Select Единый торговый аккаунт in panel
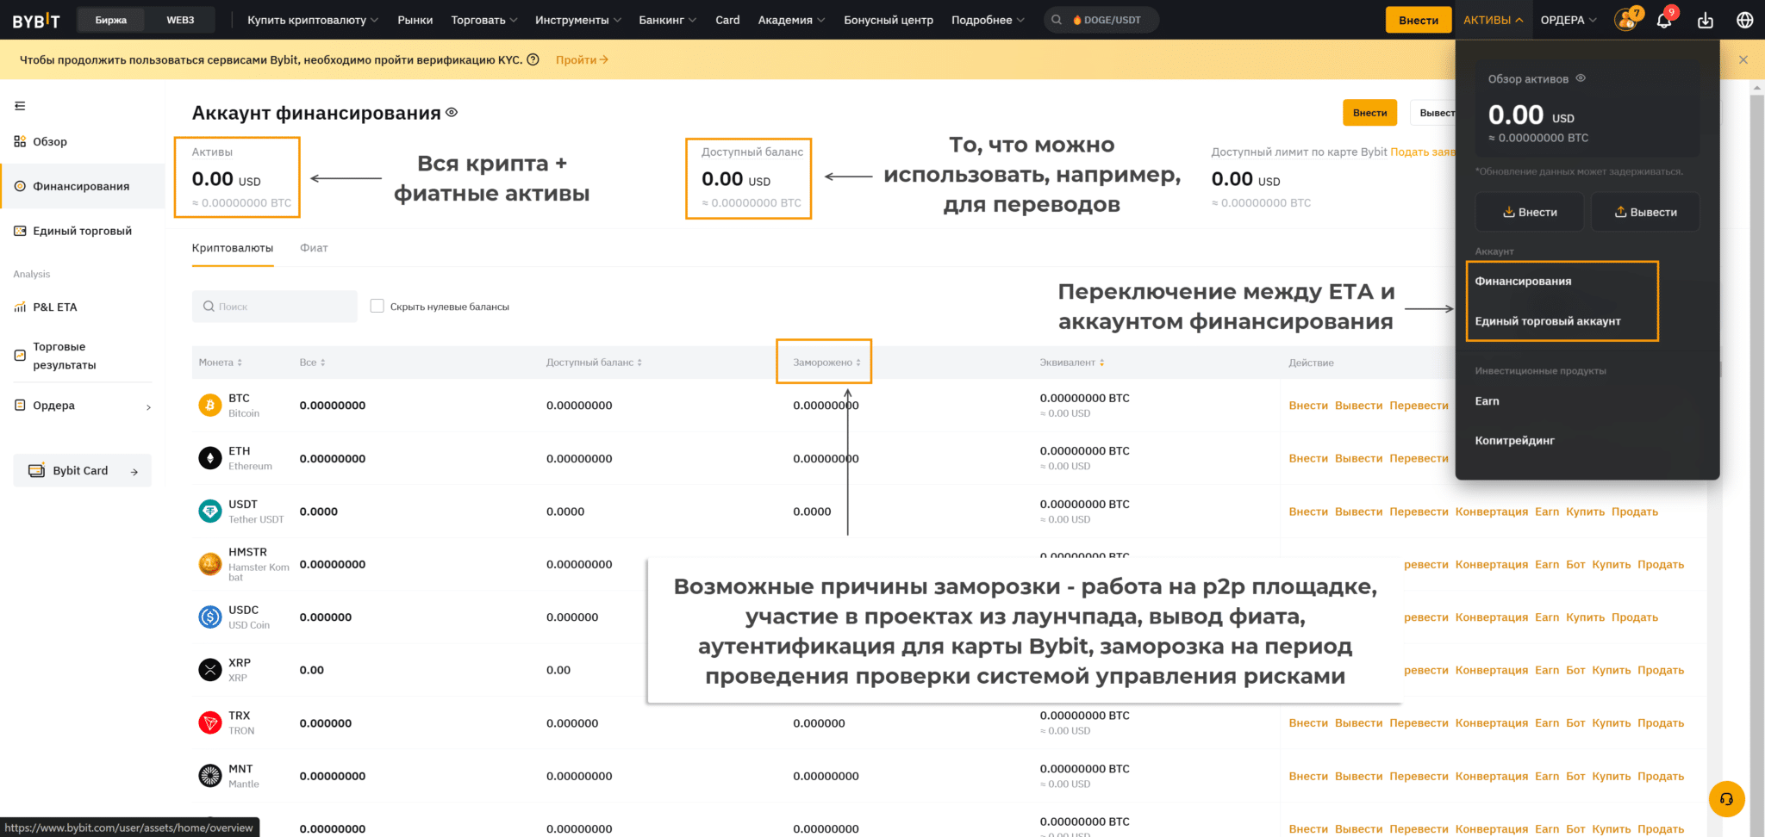1765x837 pixels. point(1547,321)
